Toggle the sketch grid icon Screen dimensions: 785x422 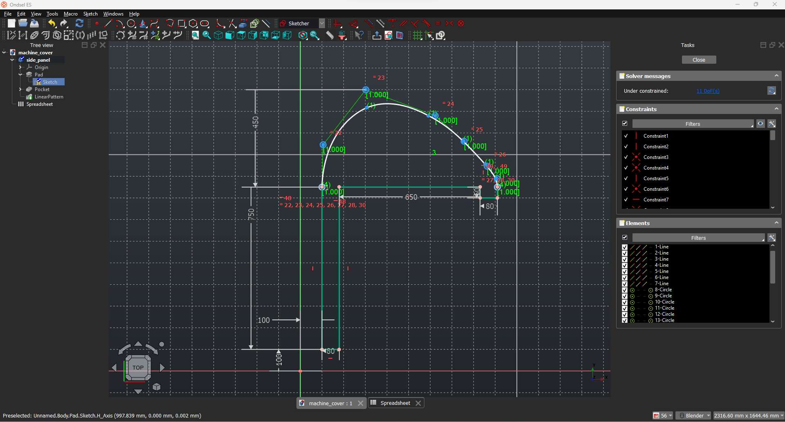coord(417,36)
